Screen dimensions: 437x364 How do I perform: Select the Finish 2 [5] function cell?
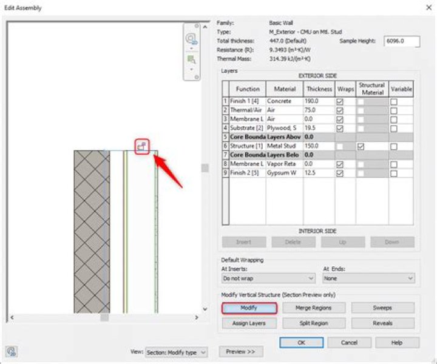click(x=247, y=173)
